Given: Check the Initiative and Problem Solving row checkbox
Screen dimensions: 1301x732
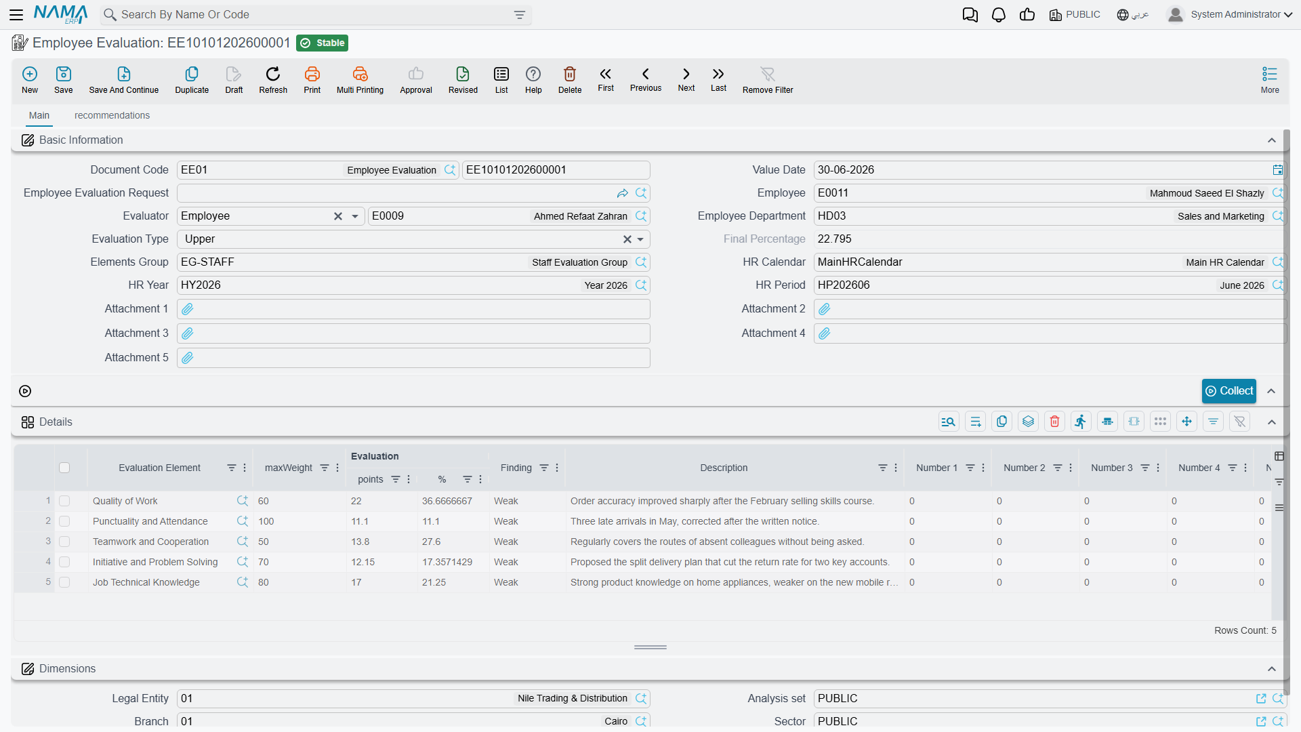Looking at the screenshot, I should click(x=64, y=562).
